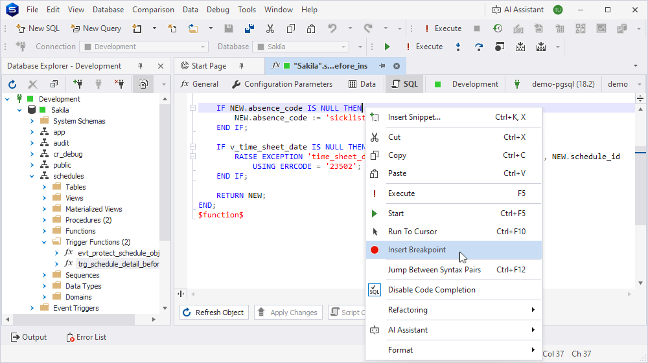Click the Refresh icon in Database Explorer

[12, 84]
